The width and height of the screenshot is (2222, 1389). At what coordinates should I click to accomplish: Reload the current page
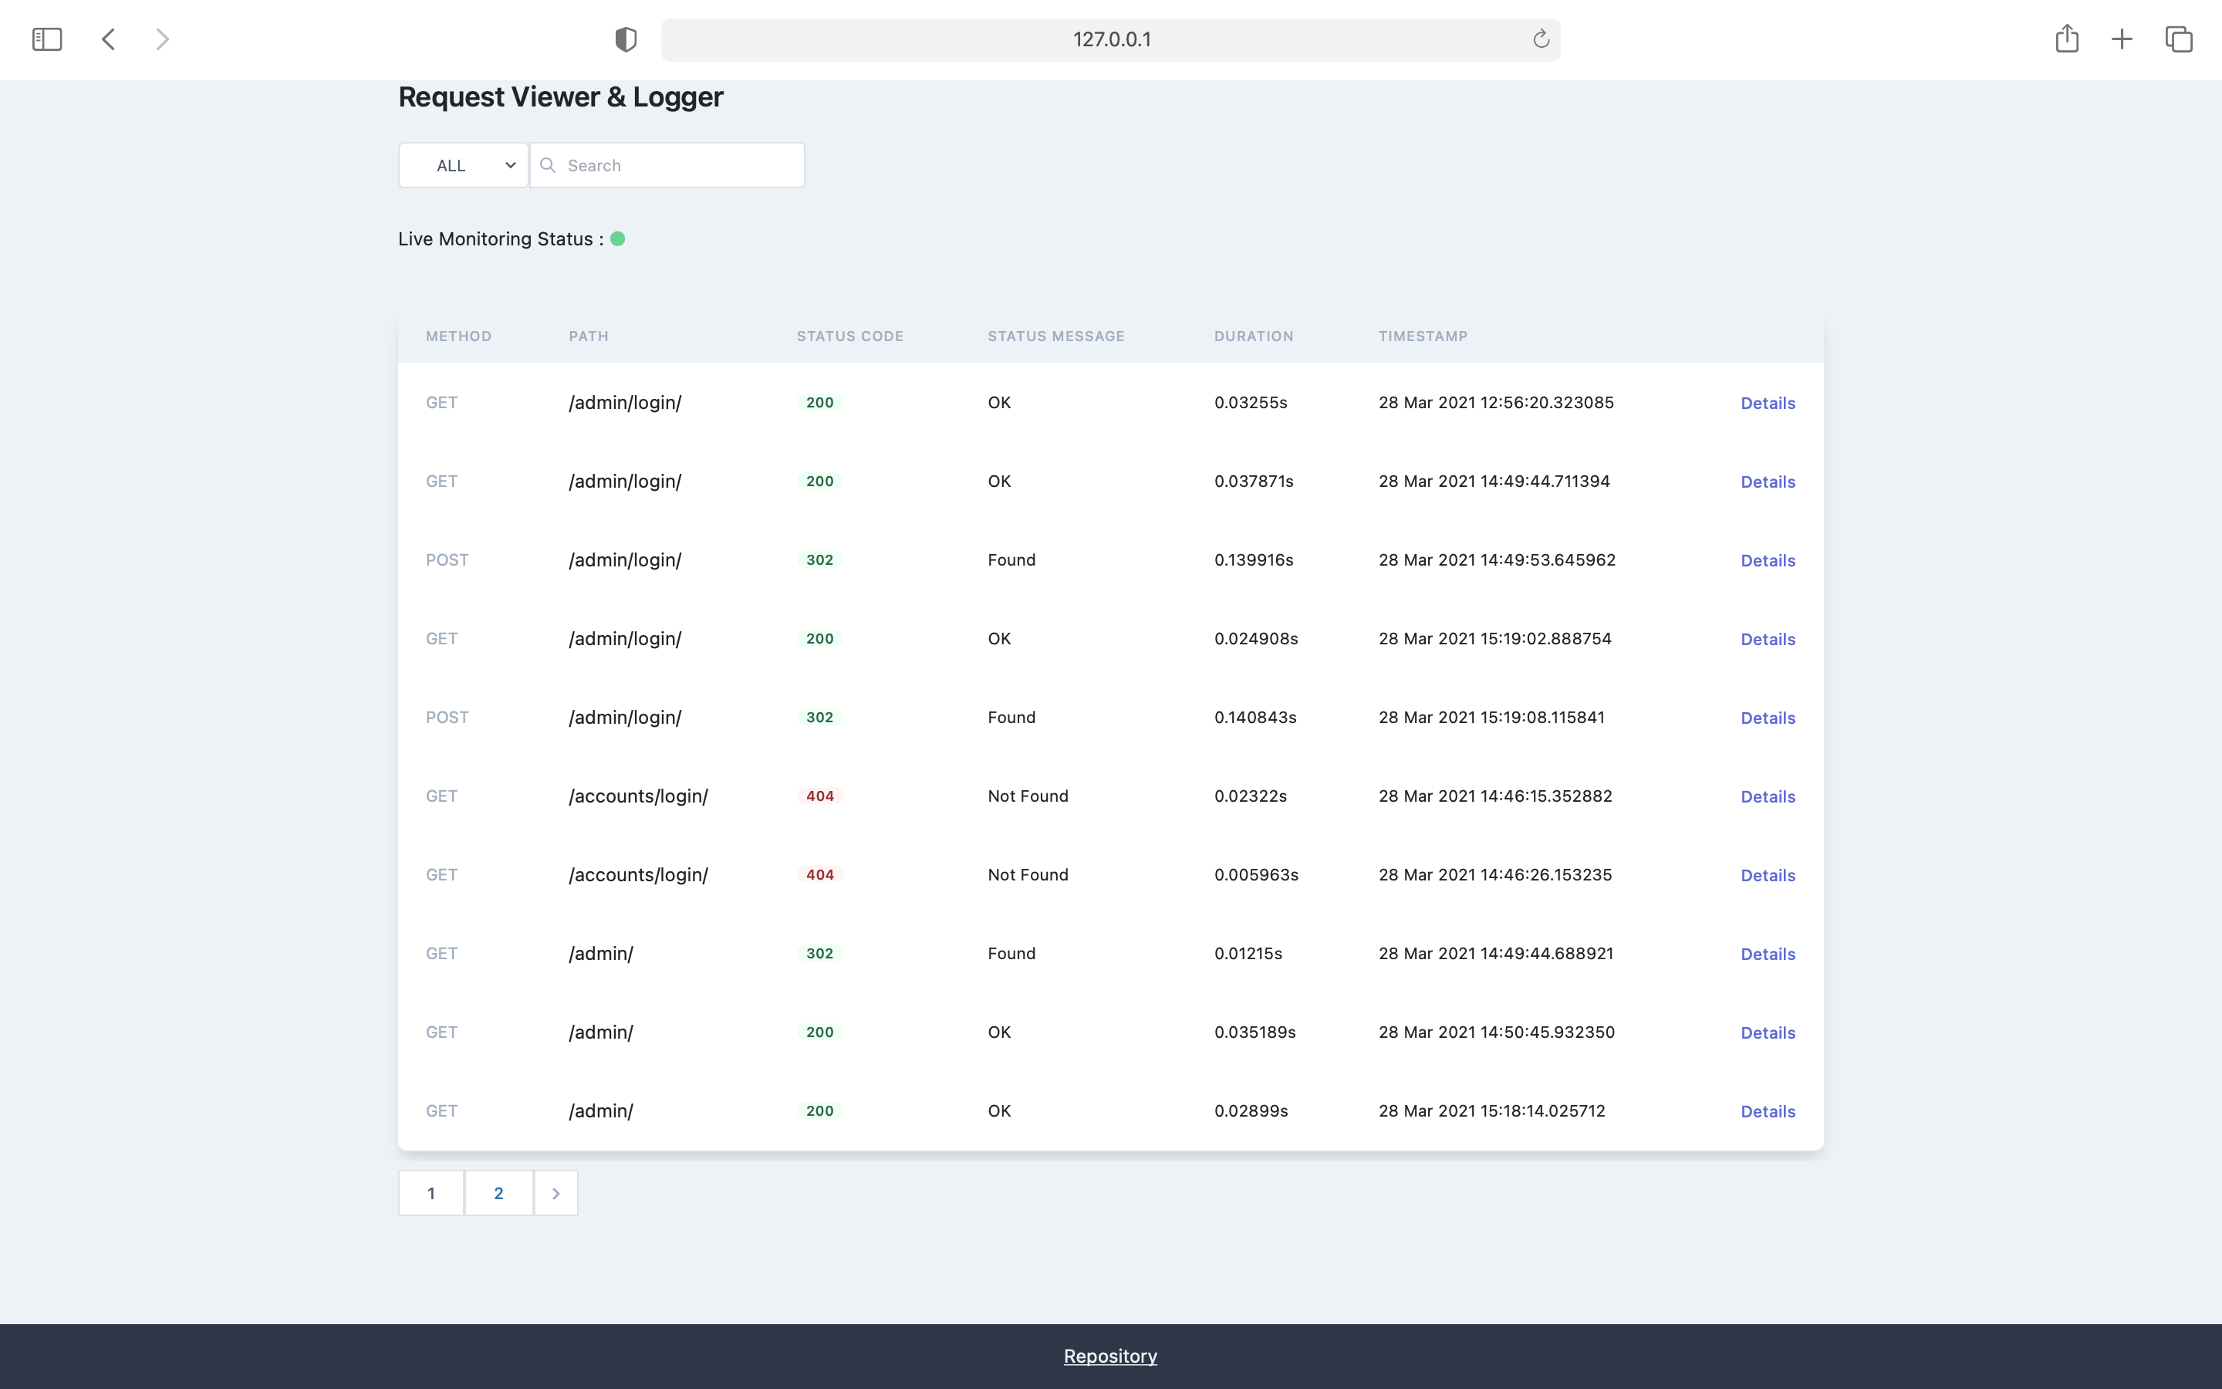click(x=1540, y=39)
